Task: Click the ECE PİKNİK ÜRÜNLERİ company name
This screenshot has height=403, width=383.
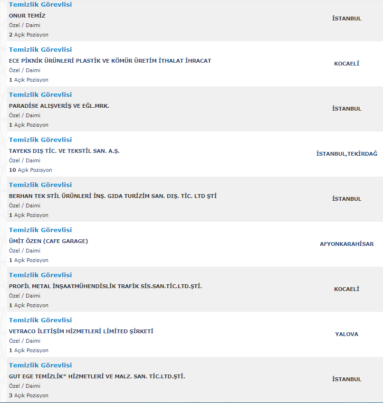Action: pos(110,61)
